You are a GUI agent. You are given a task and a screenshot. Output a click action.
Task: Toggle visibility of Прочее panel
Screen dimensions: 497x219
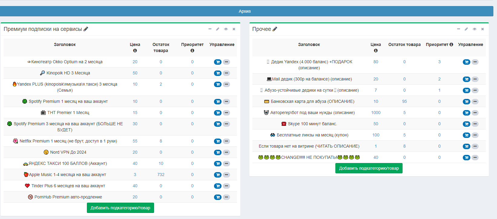tap(475, 29)
